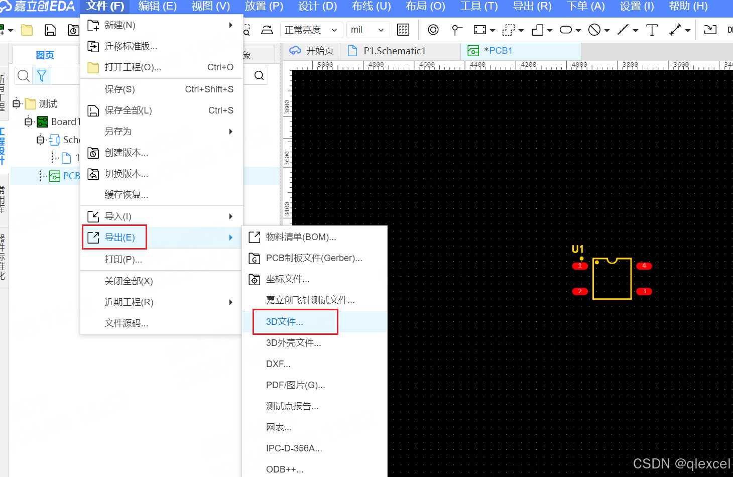Screen dimensions: 733x477
Task: Export 物料清单(BOM)...
Action: pos(315,237)
